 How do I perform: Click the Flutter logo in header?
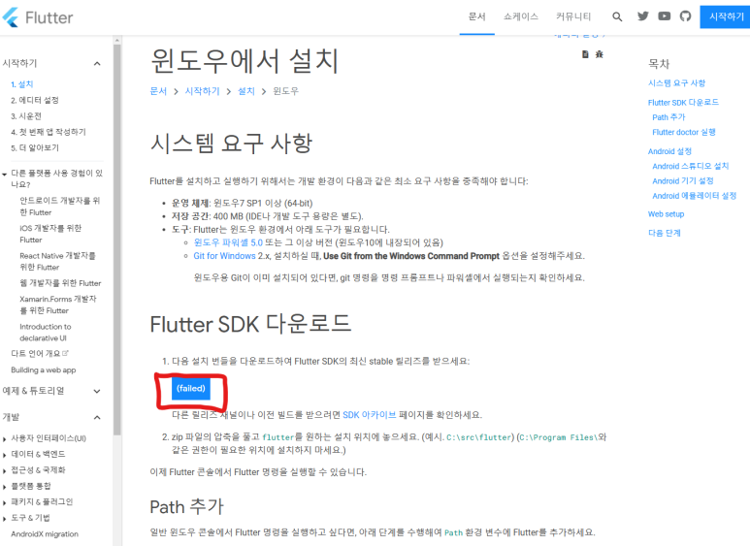pyautogui.click(x=38, y=17)
